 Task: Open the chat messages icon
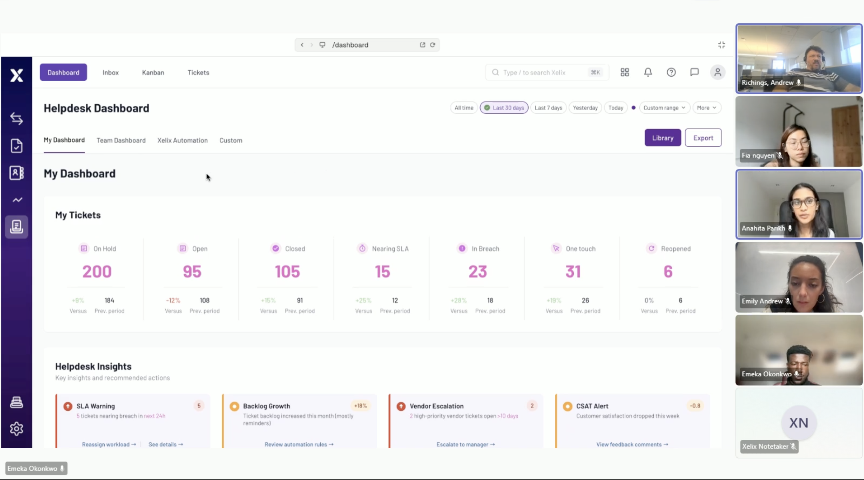[x=694, y=73]
